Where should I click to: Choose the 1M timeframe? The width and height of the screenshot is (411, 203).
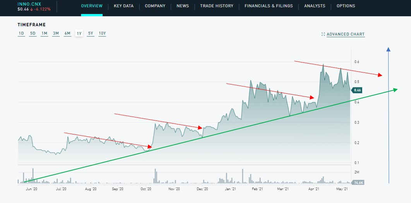coord(45,33)
